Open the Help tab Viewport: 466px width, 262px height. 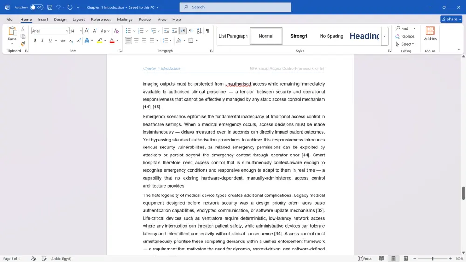point(177,19)
